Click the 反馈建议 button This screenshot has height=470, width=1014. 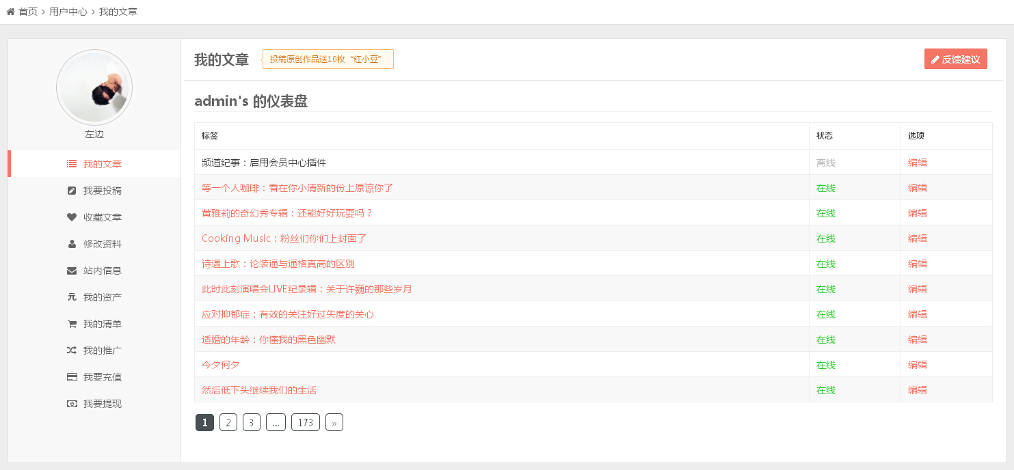(956, 59)
